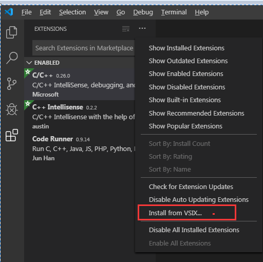Open the Selection menu
Screen dimensions: 263x262
coord(72,12)
